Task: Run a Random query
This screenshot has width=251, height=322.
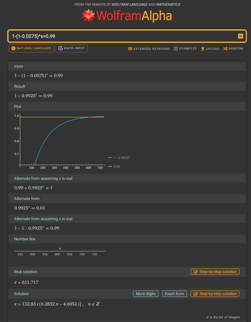Action: click(233, 49)
